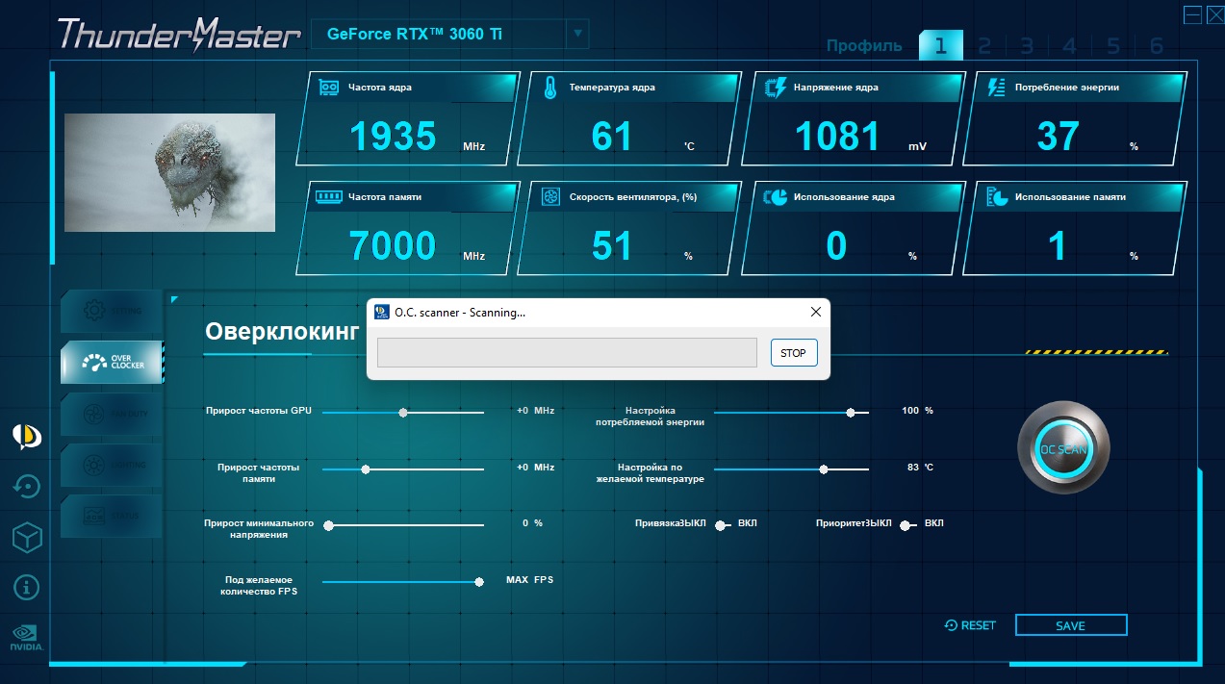Toggle the Приоритет ВЫКЛ/ВКЛ switch
Screen dimensions: 1225x684
(x=910, y=524)
